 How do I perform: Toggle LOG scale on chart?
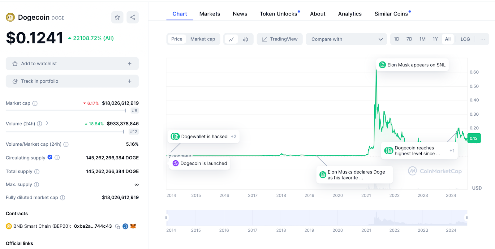465,39
